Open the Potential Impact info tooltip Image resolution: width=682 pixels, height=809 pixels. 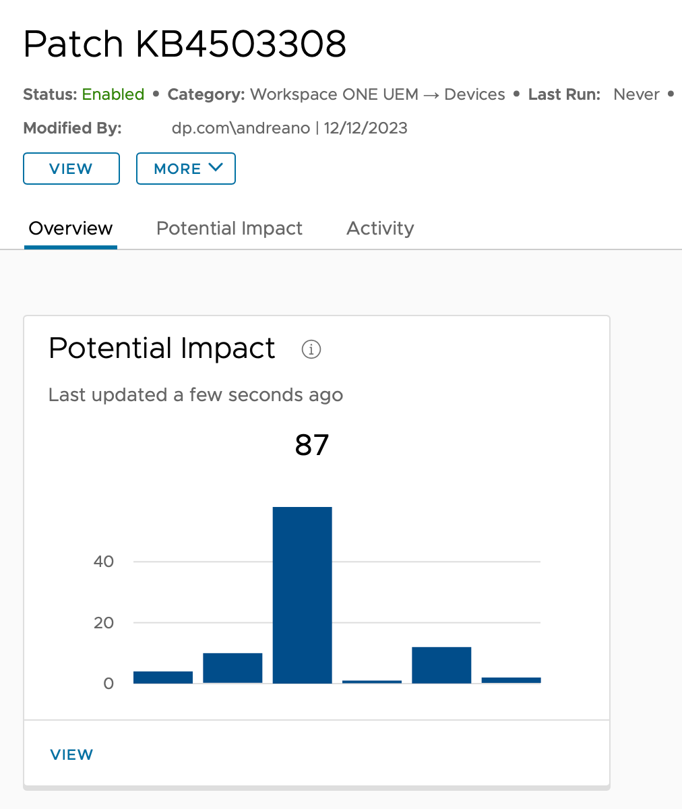click(311, 349)
